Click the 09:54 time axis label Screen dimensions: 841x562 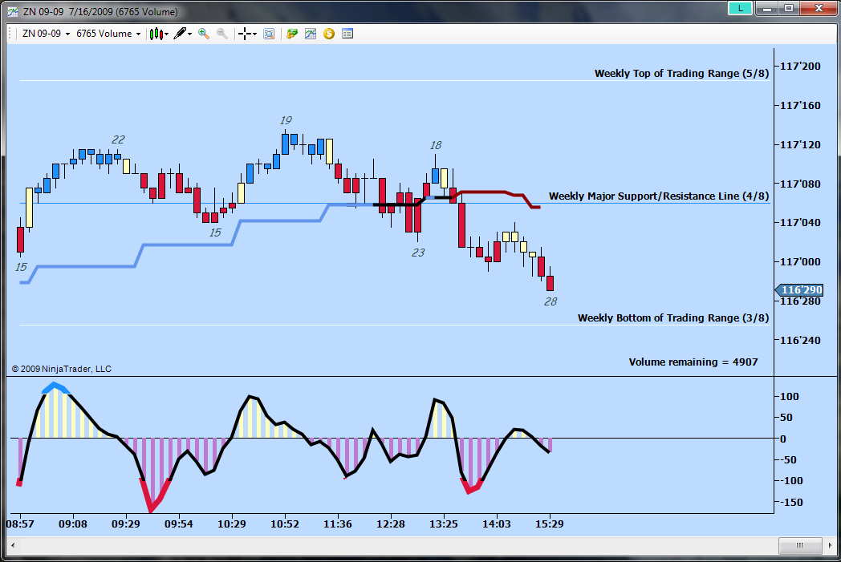pyautogui.click(x=179, y=524)
